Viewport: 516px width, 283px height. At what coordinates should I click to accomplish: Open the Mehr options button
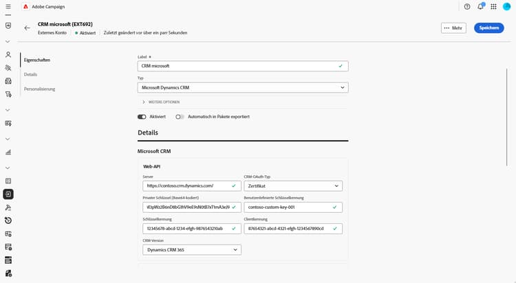coord(453,28)
